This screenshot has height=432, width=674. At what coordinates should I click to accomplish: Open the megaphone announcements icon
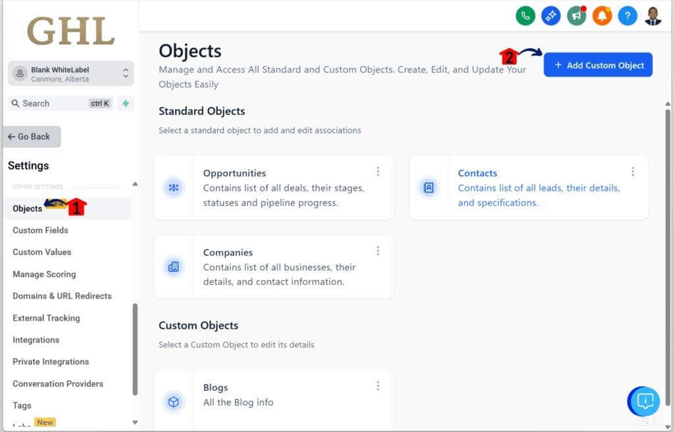(577, 15)
